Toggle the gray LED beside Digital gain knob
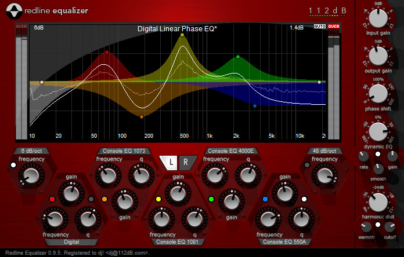This screenshot has width=404, height=257. click(91, 199)
